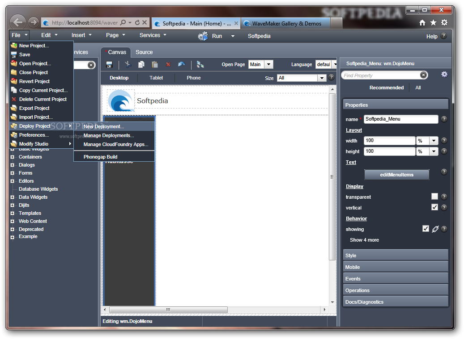Switch to the Source tab
464x339 pixels.
(144, 52)
